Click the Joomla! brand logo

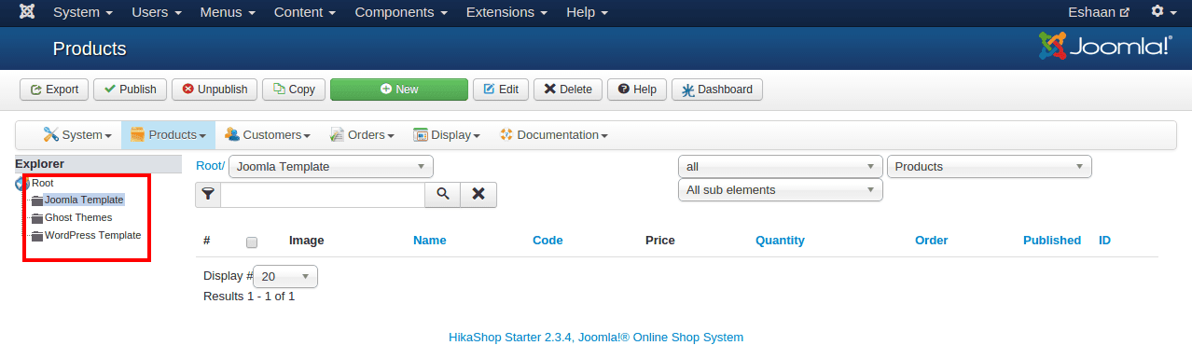[x=1105, y=46]
